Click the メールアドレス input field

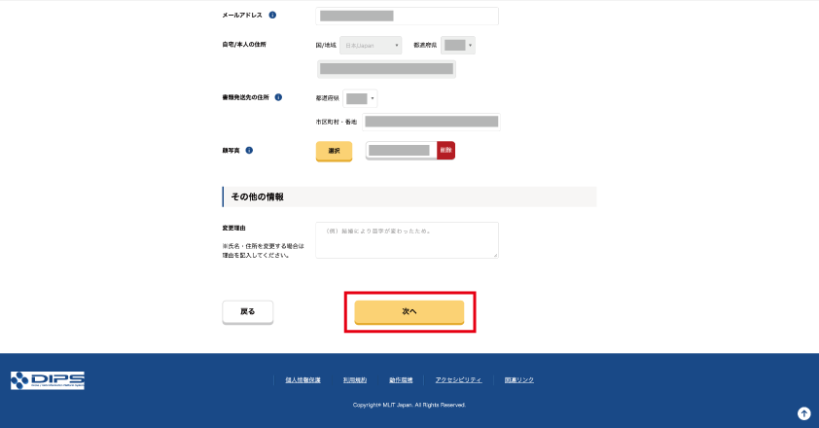pos(407,17)
